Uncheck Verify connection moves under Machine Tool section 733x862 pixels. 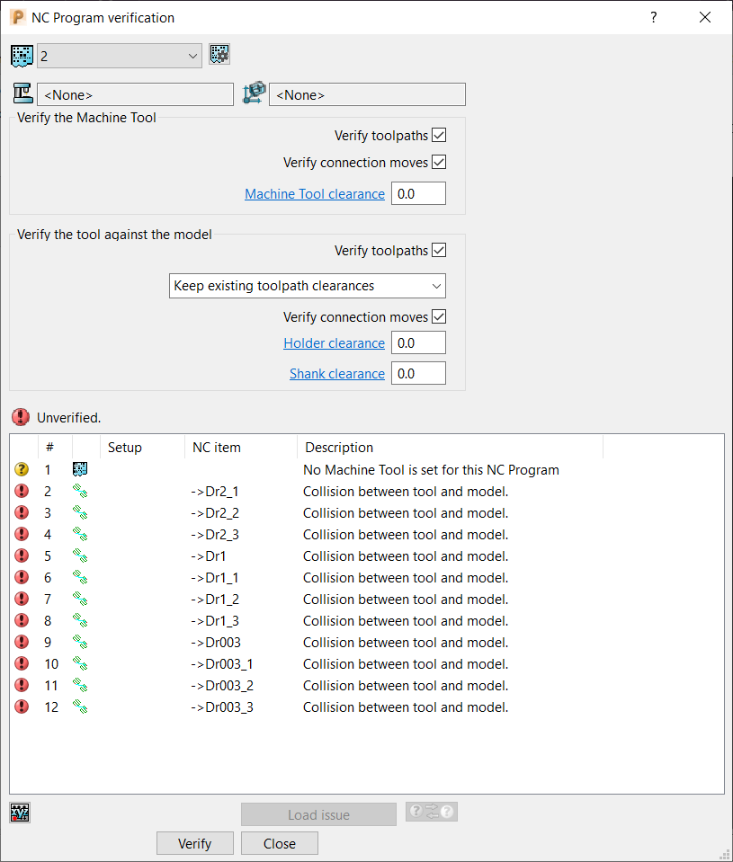[439, 162]
